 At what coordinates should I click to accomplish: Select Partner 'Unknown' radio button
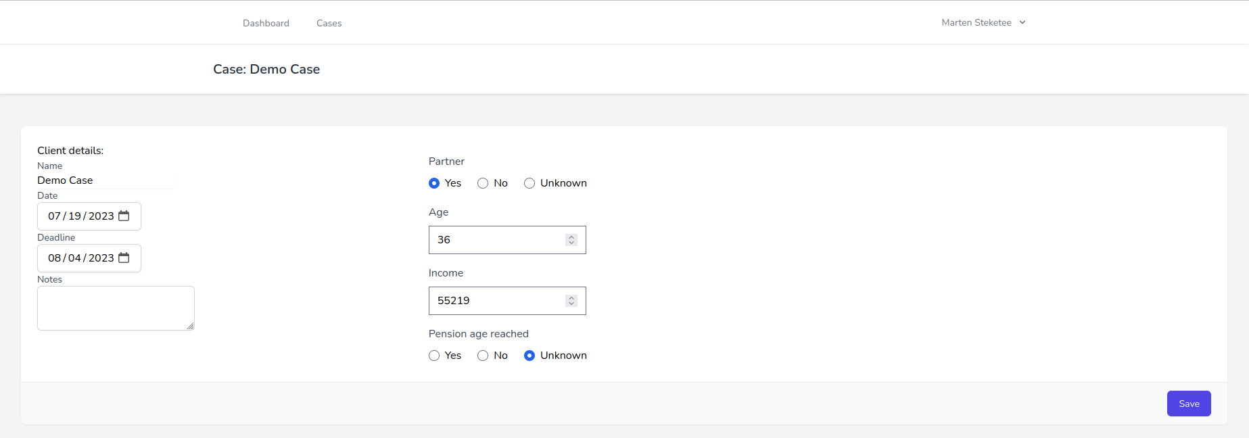pyautogui.click(x=529, y=183)
